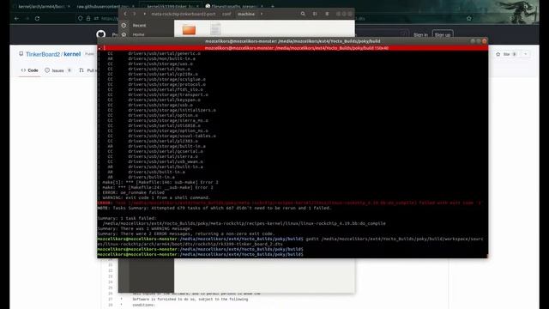Image resolution: width=549 pixels, height=309 pixels.
Task: Expand the machine path dropdown arrow
Action: pyautogui.click(x=261, y=14)
